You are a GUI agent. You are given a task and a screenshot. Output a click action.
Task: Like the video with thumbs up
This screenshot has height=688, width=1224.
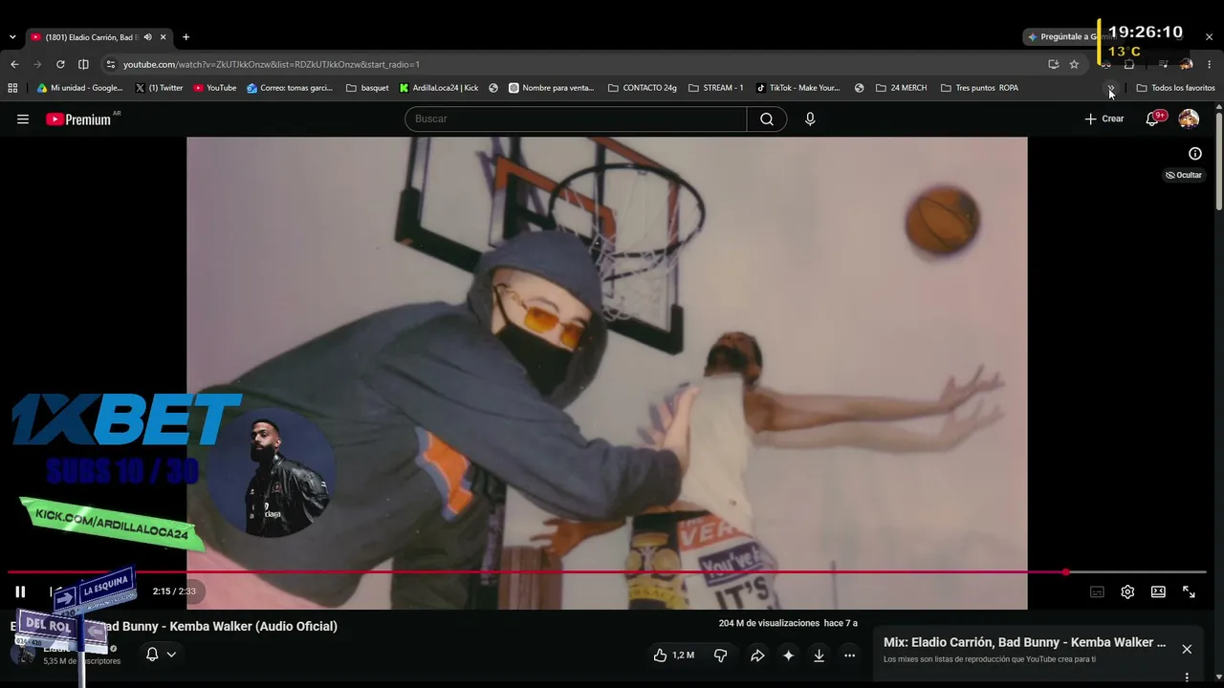[x=673, y=656]
